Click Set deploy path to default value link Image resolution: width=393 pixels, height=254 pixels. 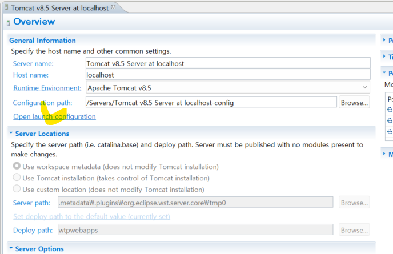tap(91, 216)
